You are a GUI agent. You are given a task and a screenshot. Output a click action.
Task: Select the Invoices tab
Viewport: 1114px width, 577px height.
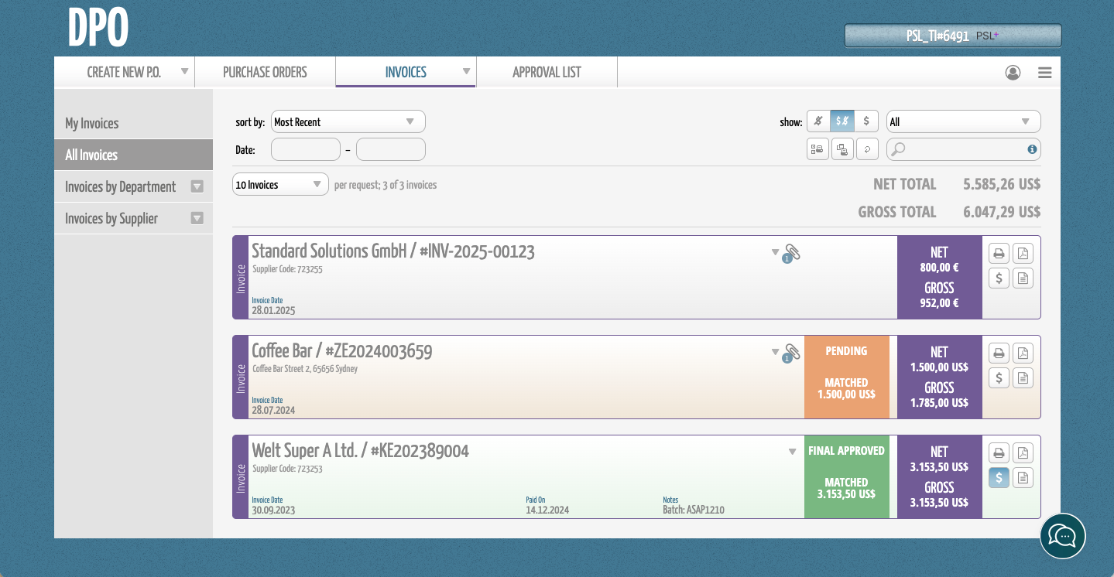406,72
